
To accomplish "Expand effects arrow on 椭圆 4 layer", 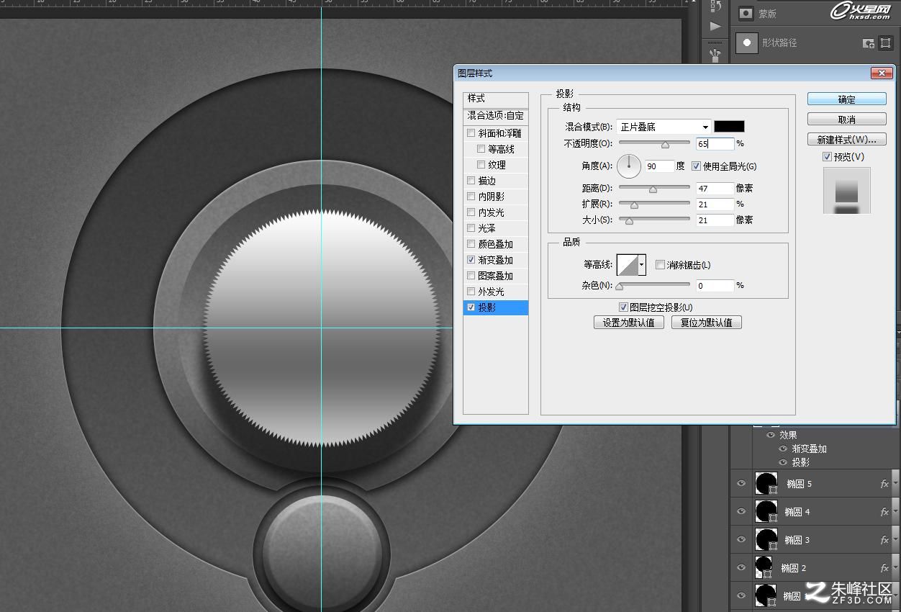I will [895, 512].
